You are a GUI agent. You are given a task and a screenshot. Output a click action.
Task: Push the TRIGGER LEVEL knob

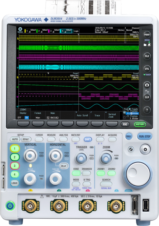tap(81, 158)
